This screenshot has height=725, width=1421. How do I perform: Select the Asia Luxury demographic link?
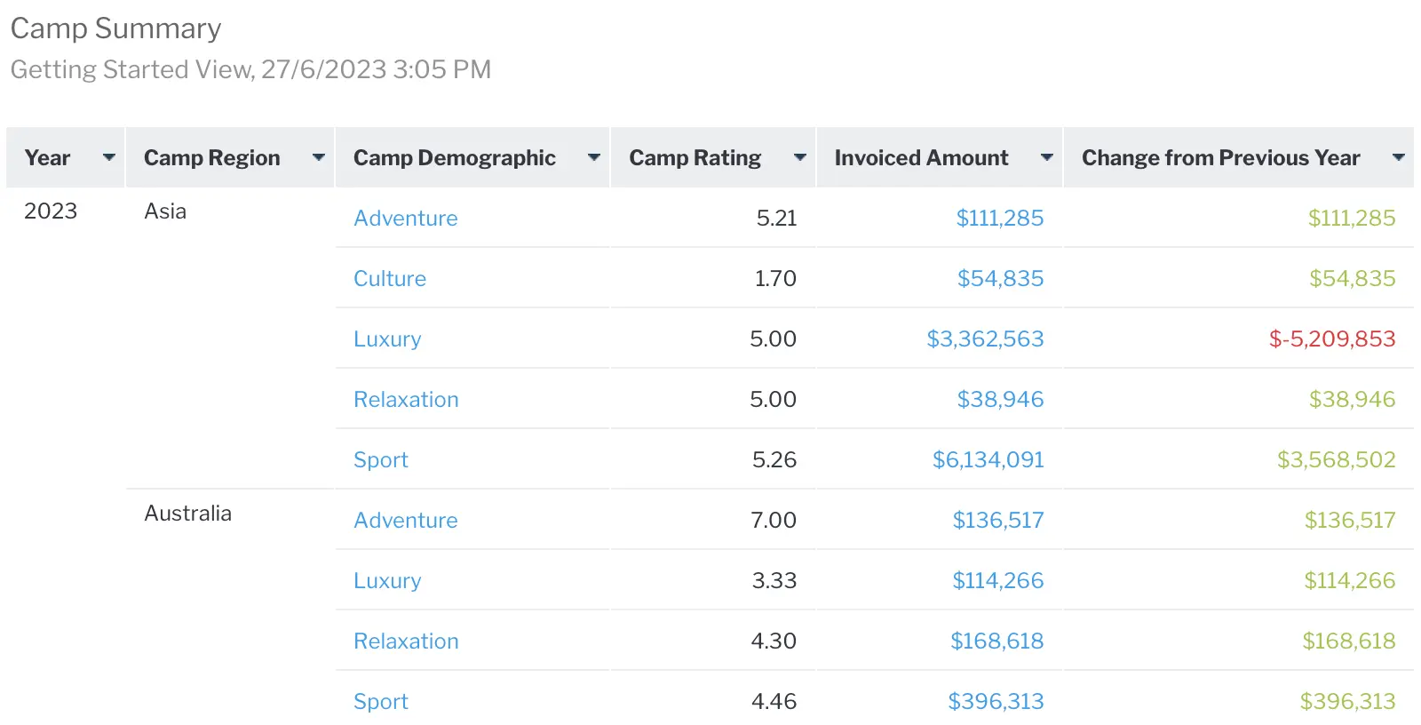(387, 339)
